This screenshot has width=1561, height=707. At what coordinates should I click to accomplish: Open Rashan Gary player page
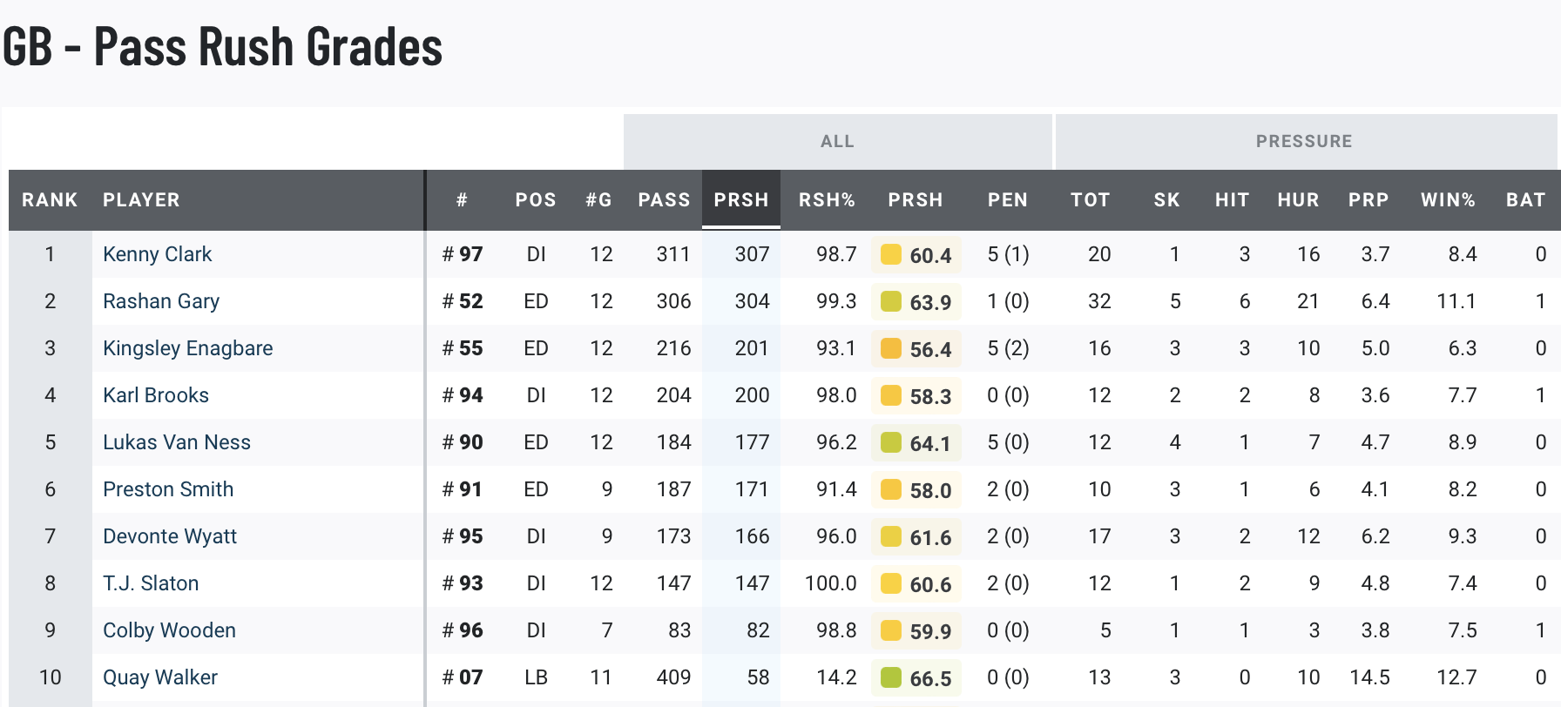point(160,301)
